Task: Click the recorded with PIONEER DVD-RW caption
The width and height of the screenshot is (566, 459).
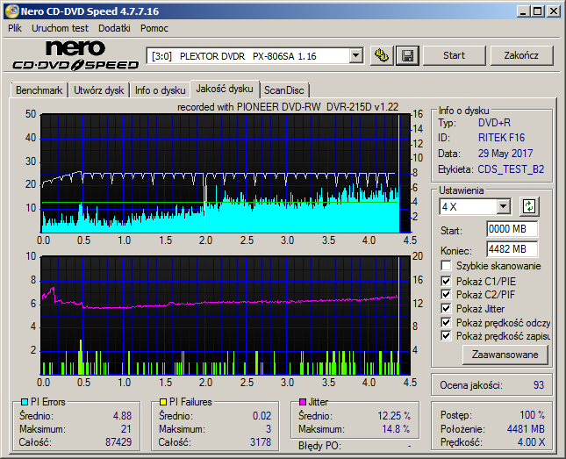Action: [x=288, y=107]
